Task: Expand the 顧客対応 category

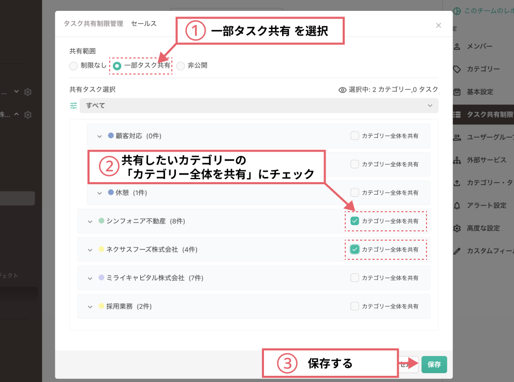Action: click(99, 136)
